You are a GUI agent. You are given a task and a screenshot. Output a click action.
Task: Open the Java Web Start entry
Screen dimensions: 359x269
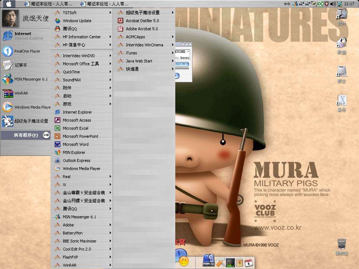click(144, 61)
